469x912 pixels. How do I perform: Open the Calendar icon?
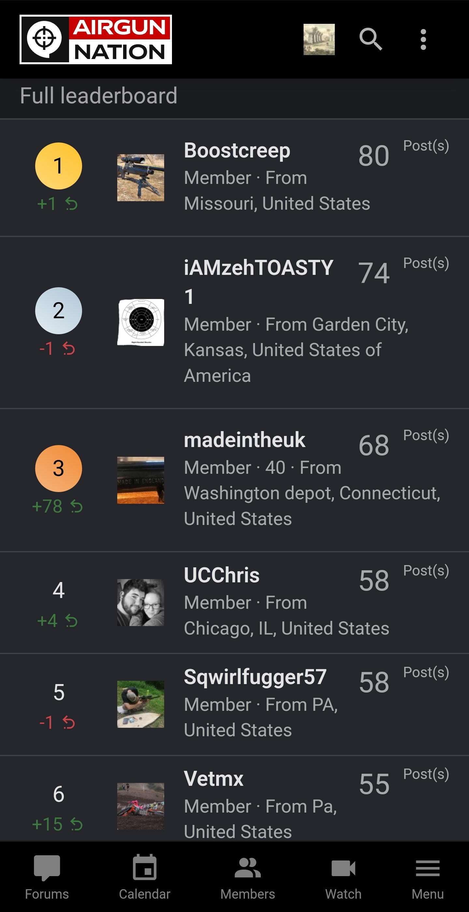[x=145, y=867]
